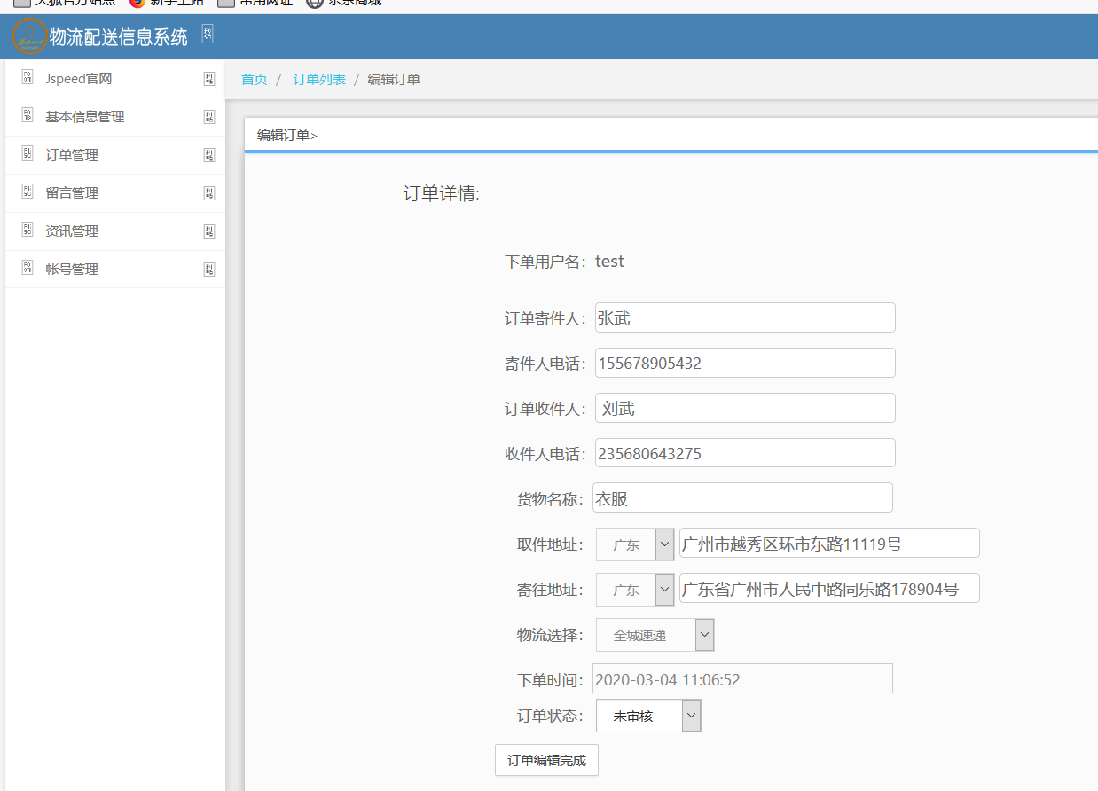The width and height of the screenshot is (1098, 791).
Task: Click the 货物名称 input field
Action: pos(742,498)
